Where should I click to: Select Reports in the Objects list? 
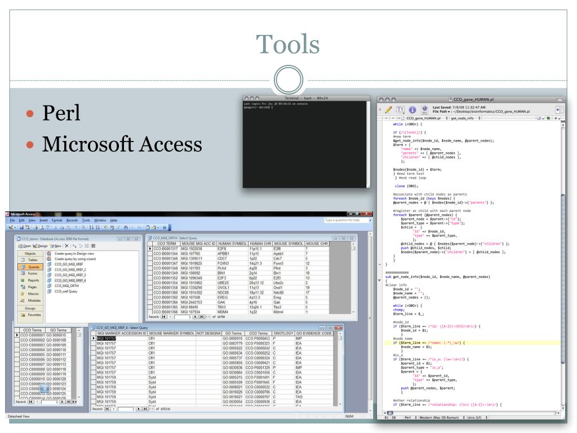[x=30, y=281]
